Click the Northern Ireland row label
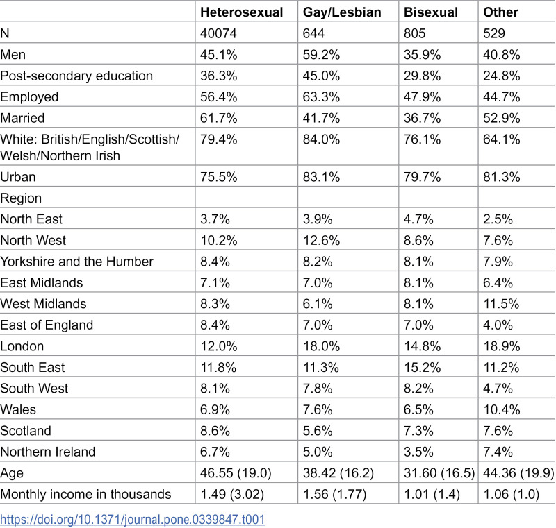The width and height of the screenshot is (556, 528). pos(48,452)
